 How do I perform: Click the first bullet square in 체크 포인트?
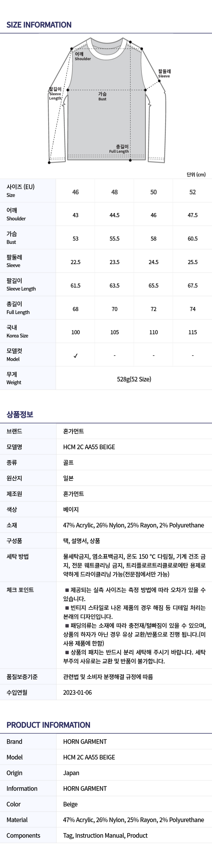67,590
